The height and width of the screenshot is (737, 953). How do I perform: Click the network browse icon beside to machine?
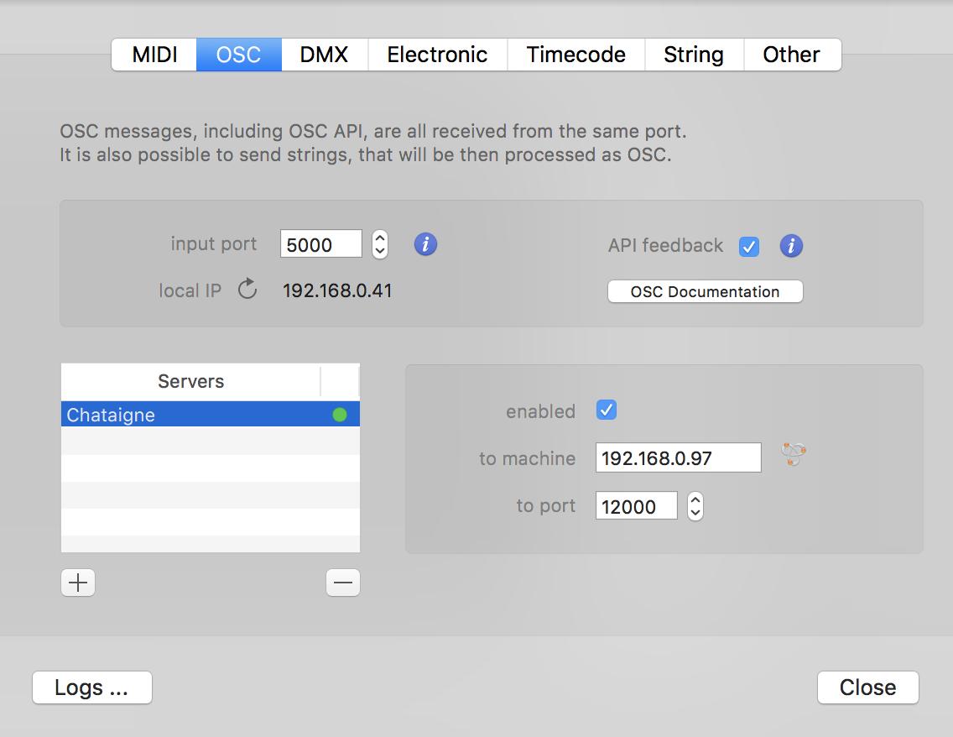click(793, 454)
